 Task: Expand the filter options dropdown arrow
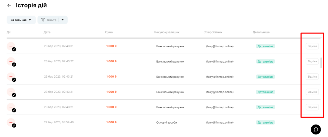[x=63, y=20]
